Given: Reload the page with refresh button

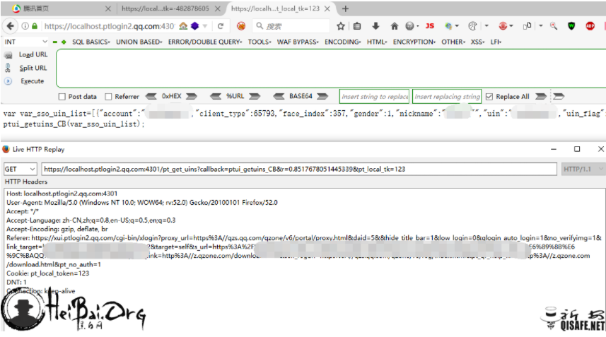Looking at the screenshot, I should (221, 26).
